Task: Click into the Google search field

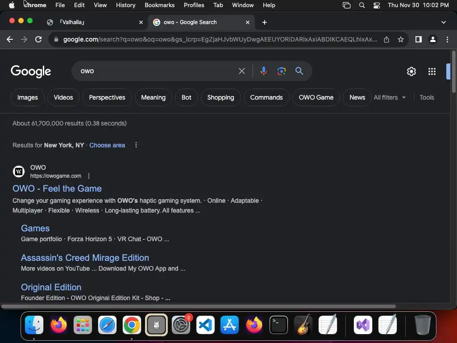Action: (x=158, y=71)
